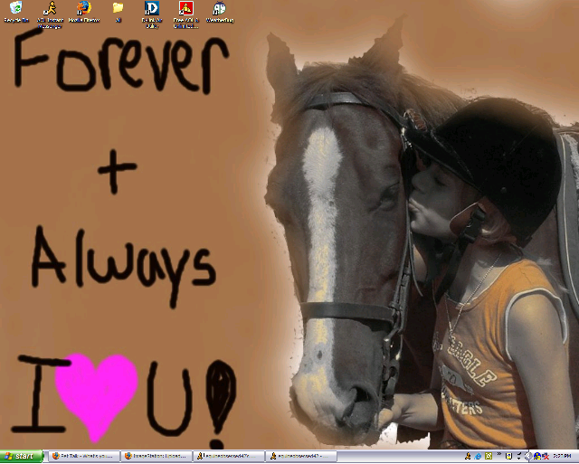Click the system tray clock
The height and width of the screenshot is (464, 579).
563,456
